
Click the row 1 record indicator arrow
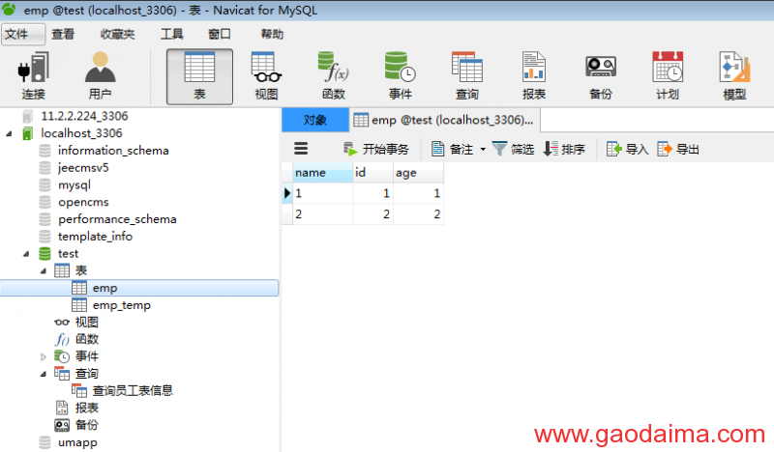286,193
